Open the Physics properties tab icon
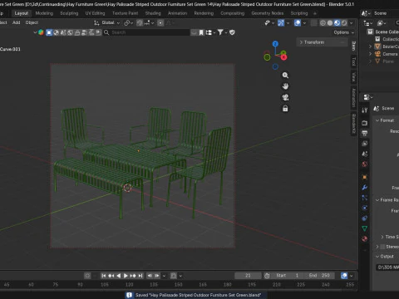 [x=365, y=208]
